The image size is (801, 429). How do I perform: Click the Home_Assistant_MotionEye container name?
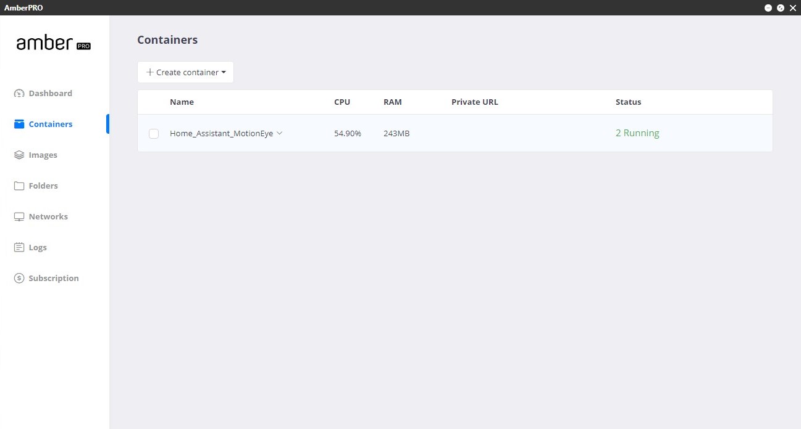point(222,133)
